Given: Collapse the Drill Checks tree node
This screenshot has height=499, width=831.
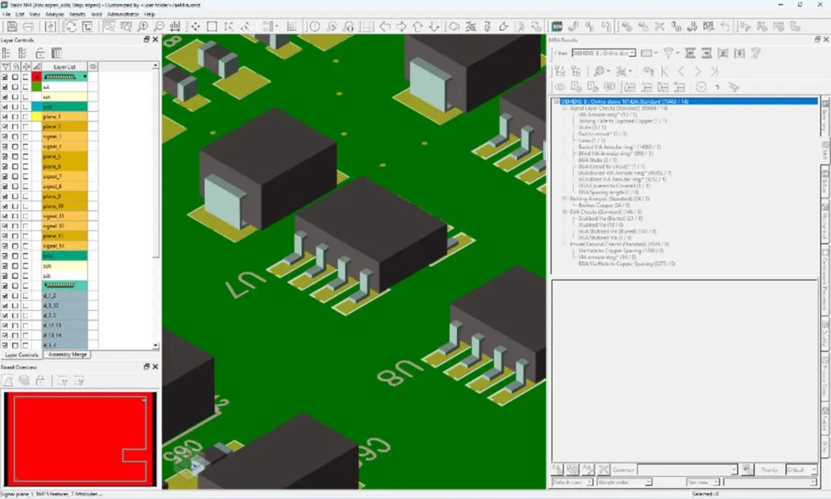Looking at the screenshot, I should pos(564,211).
